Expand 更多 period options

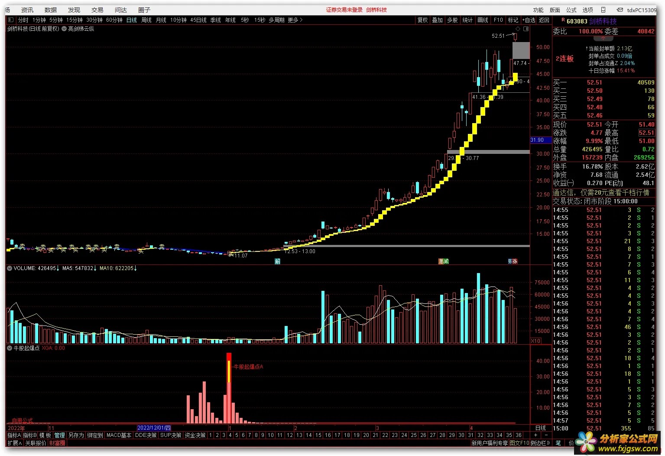295,20
